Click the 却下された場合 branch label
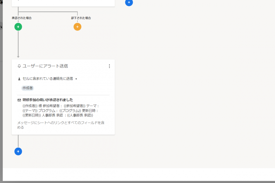The image size is (275, 183). coord(81,18)
